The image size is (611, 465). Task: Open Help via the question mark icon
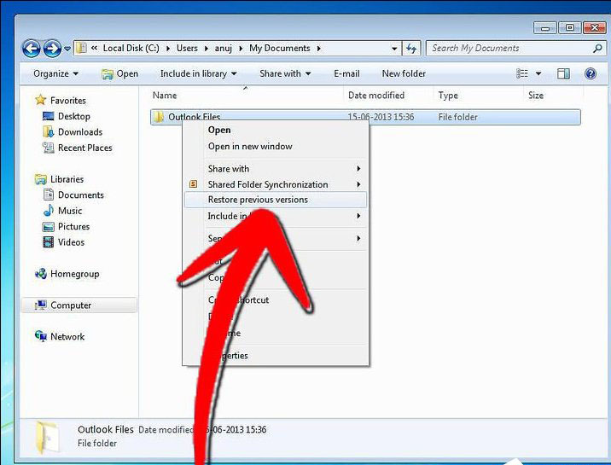[591, 73]
